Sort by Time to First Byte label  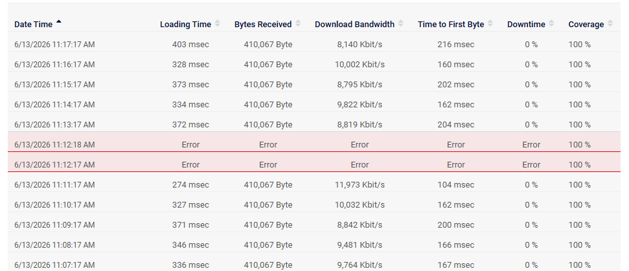click(x=451, y=25)
